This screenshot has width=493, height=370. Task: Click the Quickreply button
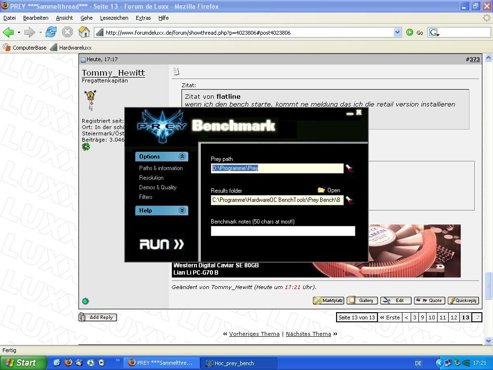point(464,301)
